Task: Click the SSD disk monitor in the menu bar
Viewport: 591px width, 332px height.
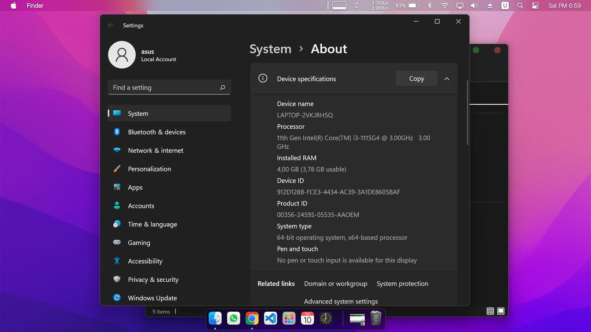Action: click(337, 6)
